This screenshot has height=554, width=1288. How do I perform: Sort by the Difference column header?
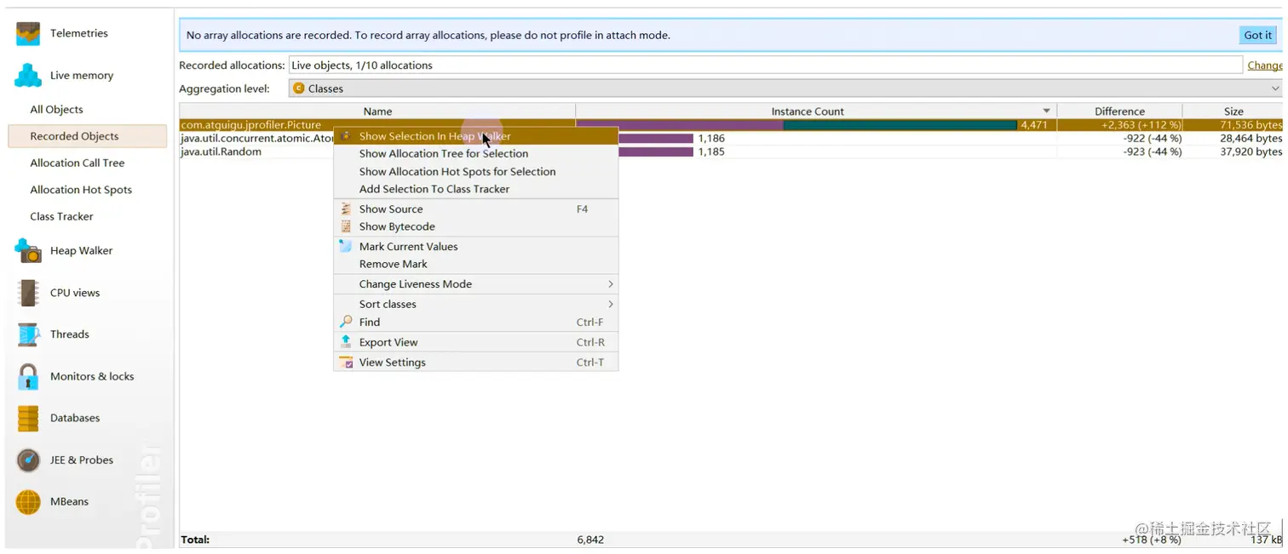1119,111
